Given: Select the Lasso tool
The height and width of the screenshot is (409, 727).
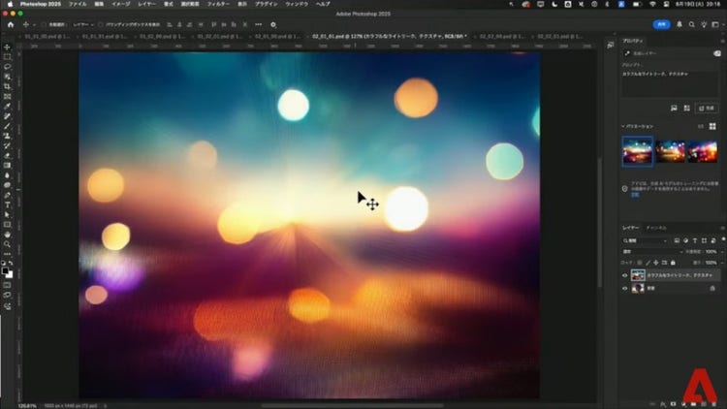Looking at the screenshot, I should click(7, 66).
